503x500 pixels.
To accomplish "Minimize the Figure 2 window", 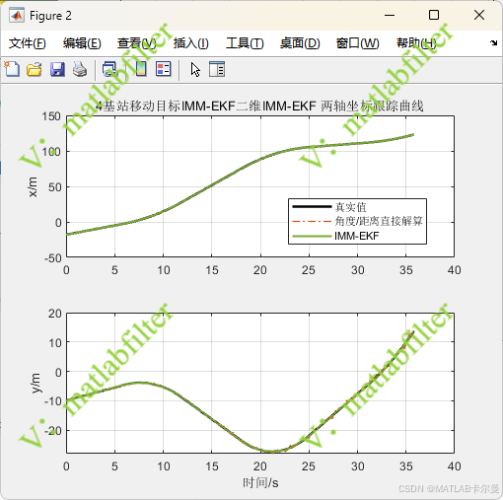I will tap(390, 15).
